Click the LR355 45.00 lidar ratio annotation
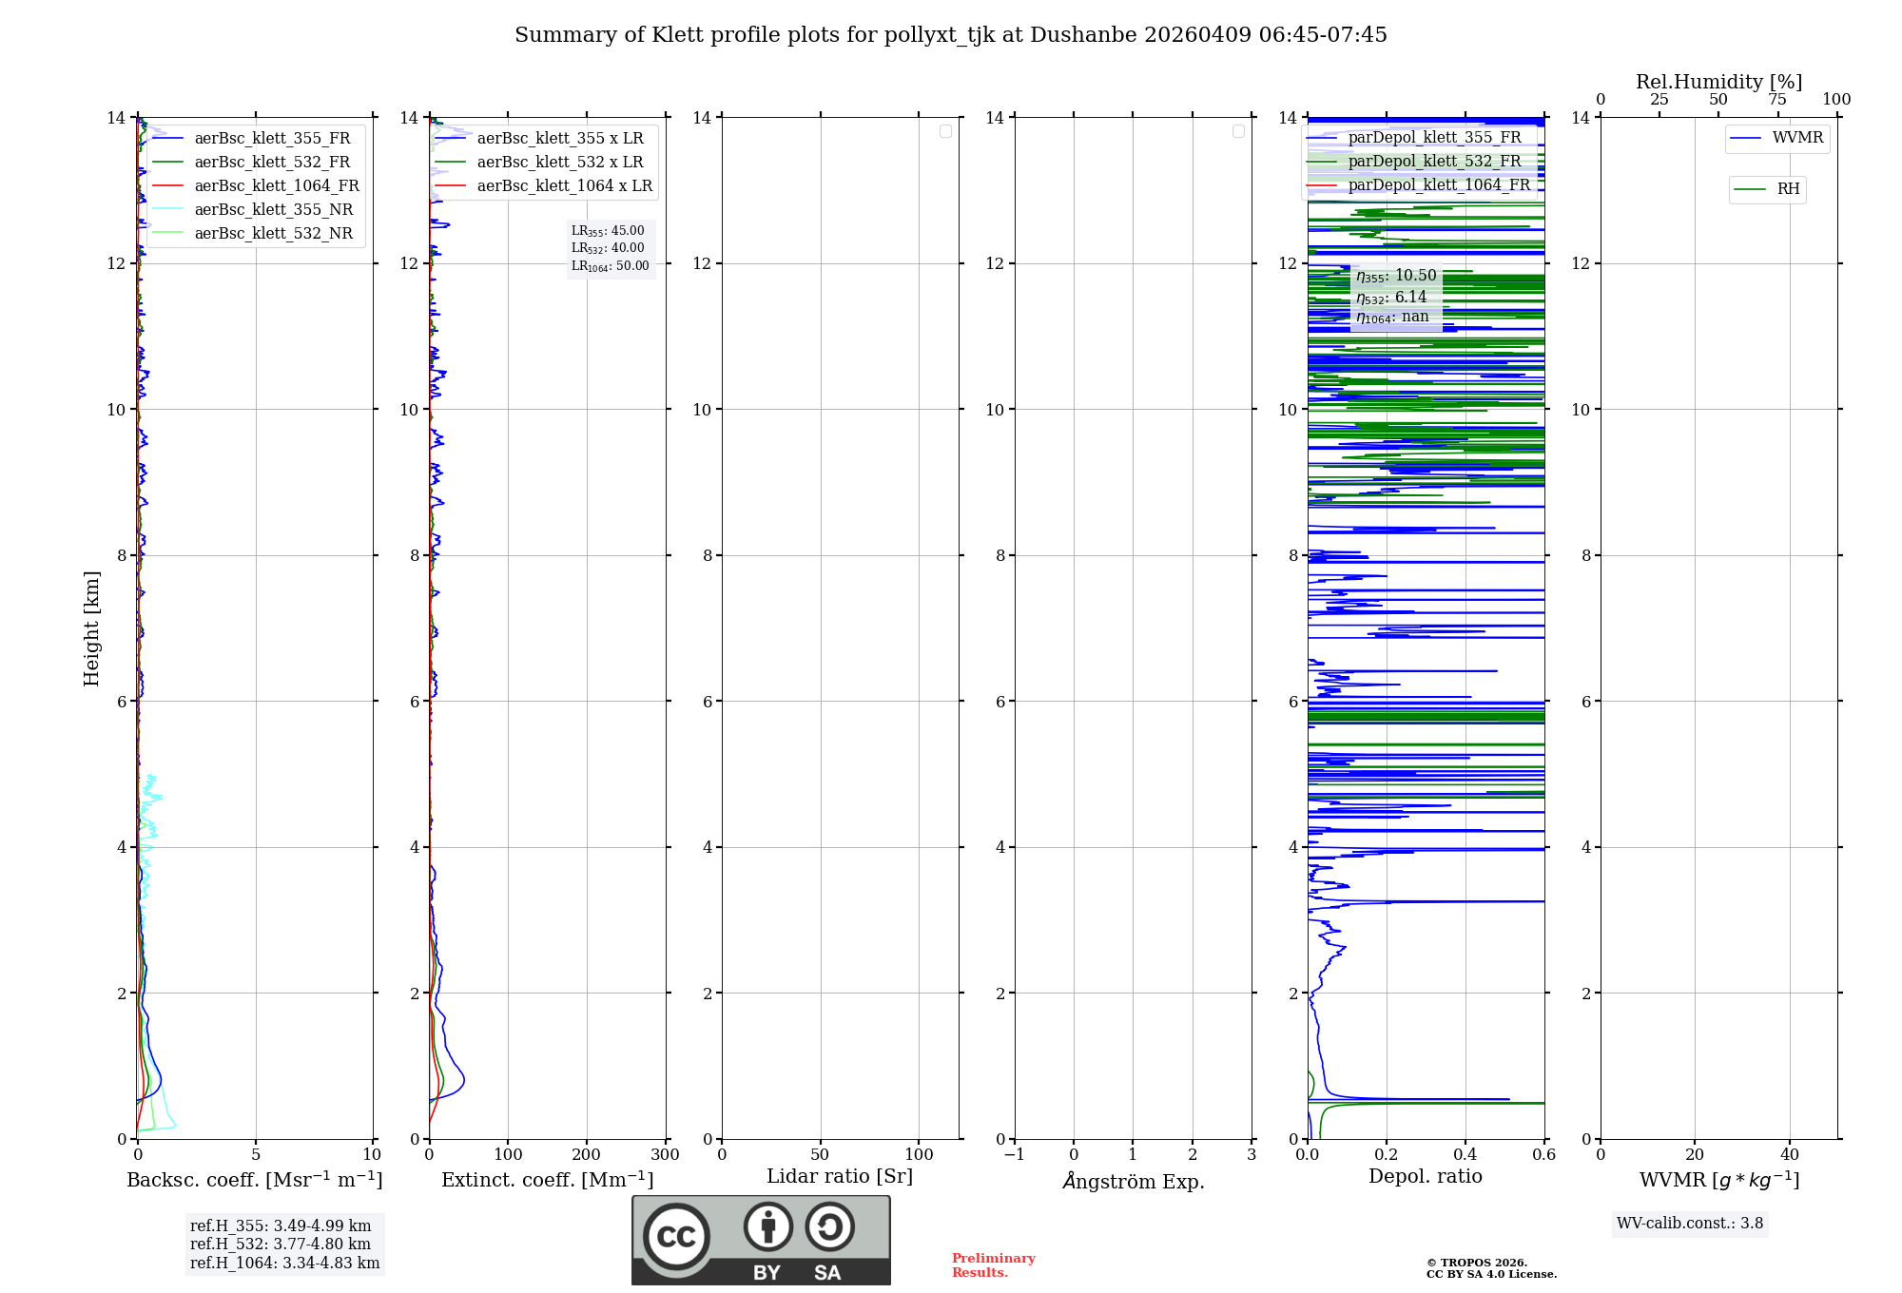 [608, 231]
